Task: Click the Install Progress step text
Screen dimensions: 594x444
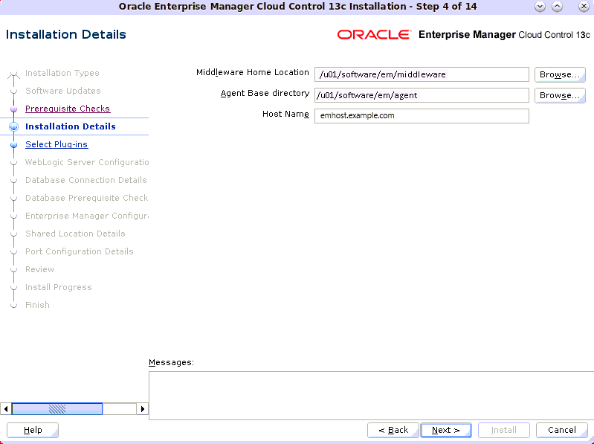Action: coord(58,287)
